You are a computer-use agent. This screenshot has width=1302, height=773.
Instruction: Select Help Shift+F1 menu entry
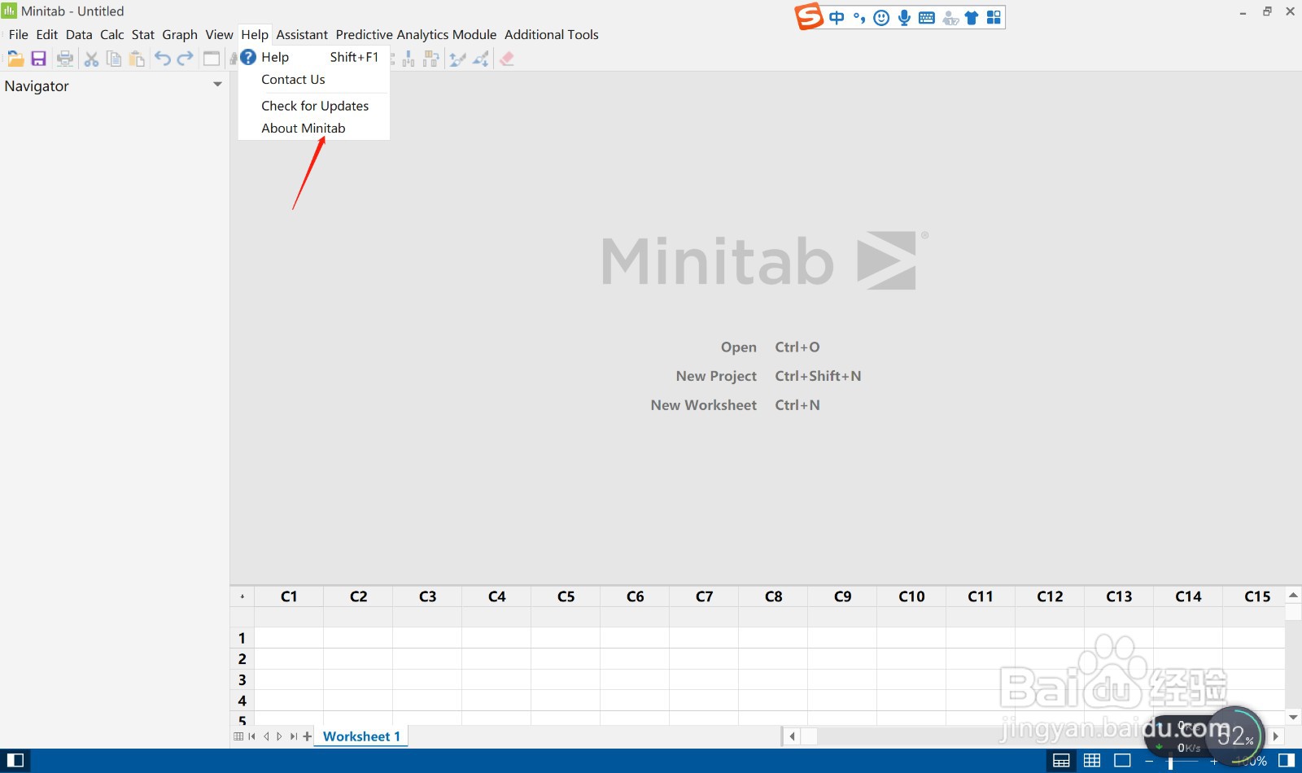tap(314, 57)
